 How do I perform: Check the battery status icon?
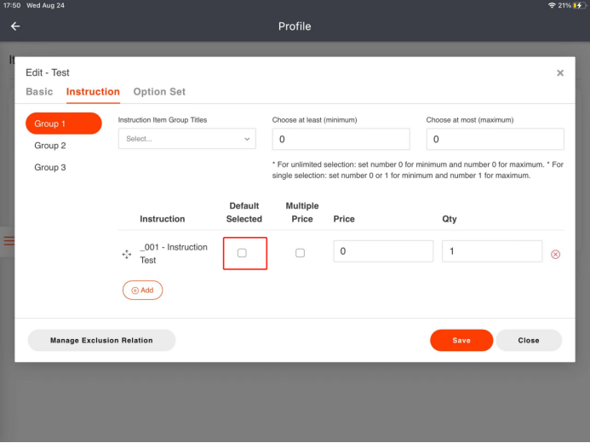[580, 5]
